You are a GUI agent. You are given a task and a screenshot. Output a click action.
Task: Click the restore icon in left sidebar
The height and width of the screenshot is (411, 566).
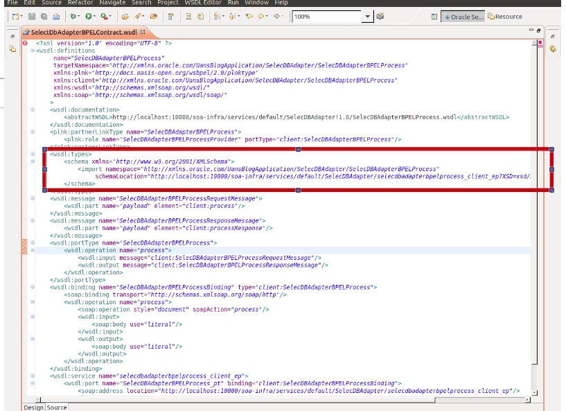(x=12, y=37)
